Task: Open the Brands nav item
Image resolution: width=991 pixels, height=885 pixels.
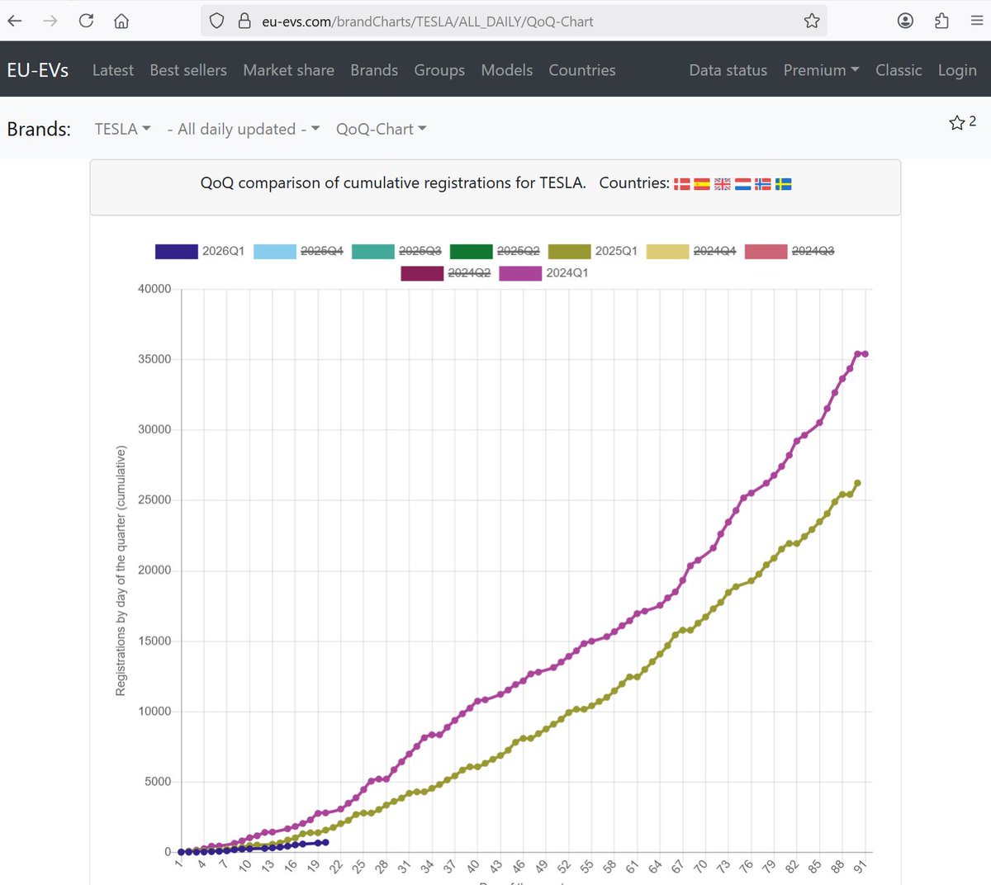Action: (374, 70)
